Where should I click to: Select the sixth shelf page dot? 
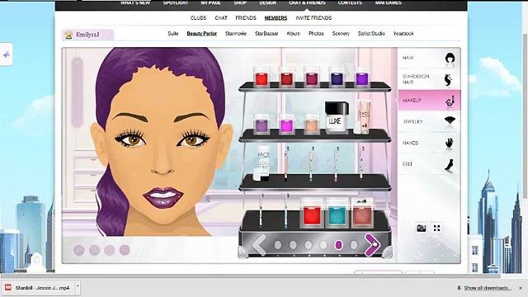[x=354, y=245]
